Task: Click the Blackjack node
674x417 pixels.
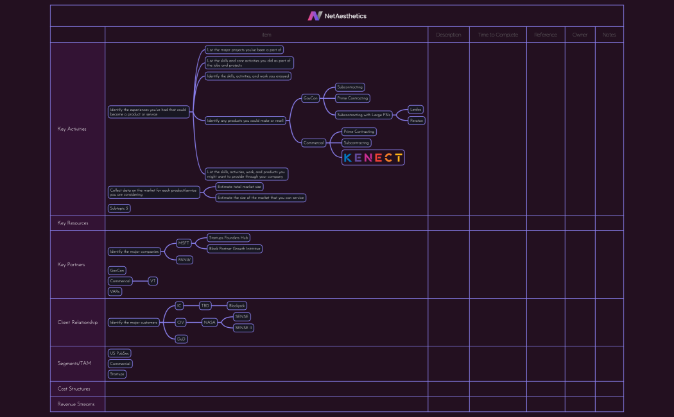Action: pos(238,306)
